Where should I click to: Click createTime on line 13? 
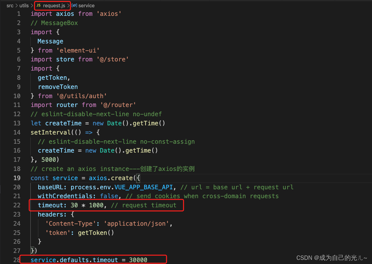(x=63, y=123)
